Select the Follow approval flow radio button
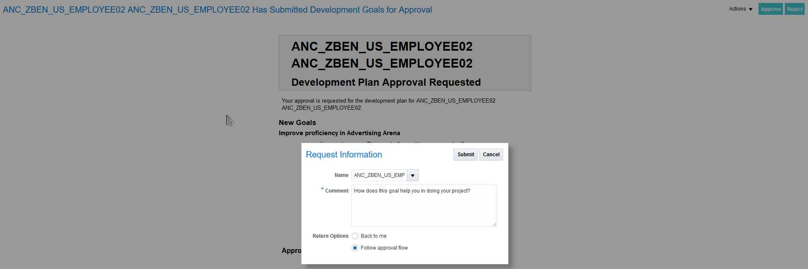The height and width of the screenshot is (269, 808). pos(355,248)
